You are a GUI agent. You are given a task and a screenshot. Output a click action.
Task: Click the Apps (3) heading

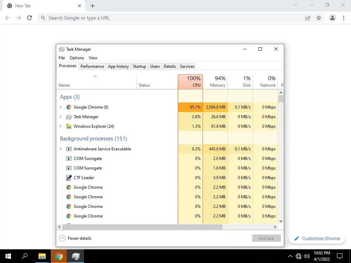(70, 97)
